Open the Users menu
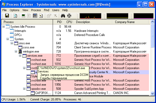 56,10
